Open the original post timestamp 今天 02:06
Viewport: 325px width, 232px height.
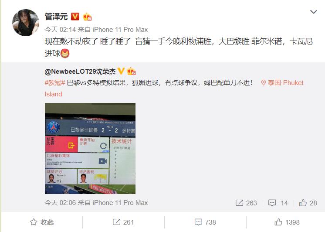(x=60, y=203)
